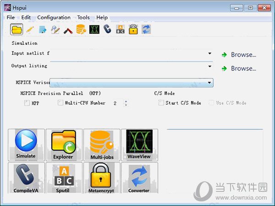Open the Configuration menu
275x206 pixels.
(x=54, y=17)
